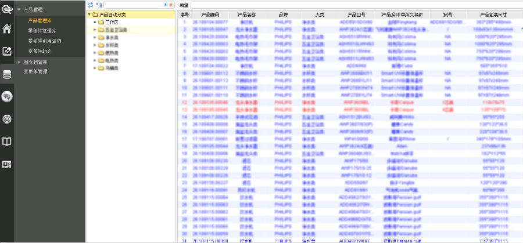The width and height of the screenshot is (523, 243).
Task: Collapse the 产品管理 menu section
Action: 19,10
